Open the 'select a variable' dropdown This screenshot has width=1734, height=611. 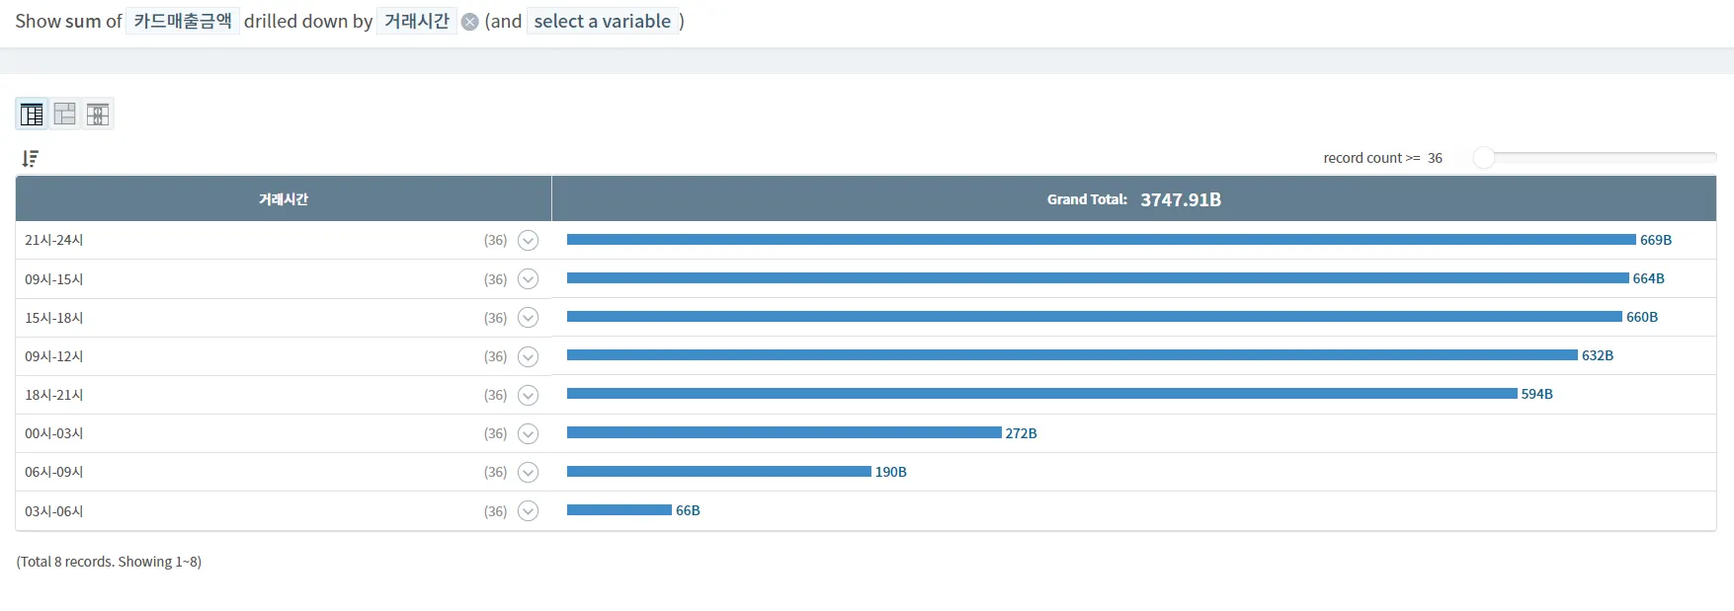point(603,21)
